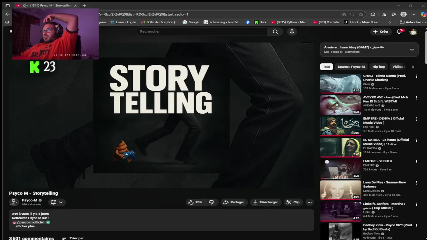Select the Vidéos filter chip
The width and height of the screenshot is (427, 240).
(x=398, y=67)
